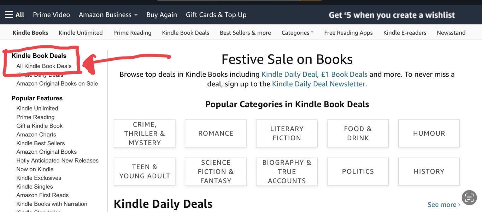Viewport: 482px width, 212px height.
Task: Sign up via the Kindle Daily Deal Newsletter link
Action: [318, 84]
